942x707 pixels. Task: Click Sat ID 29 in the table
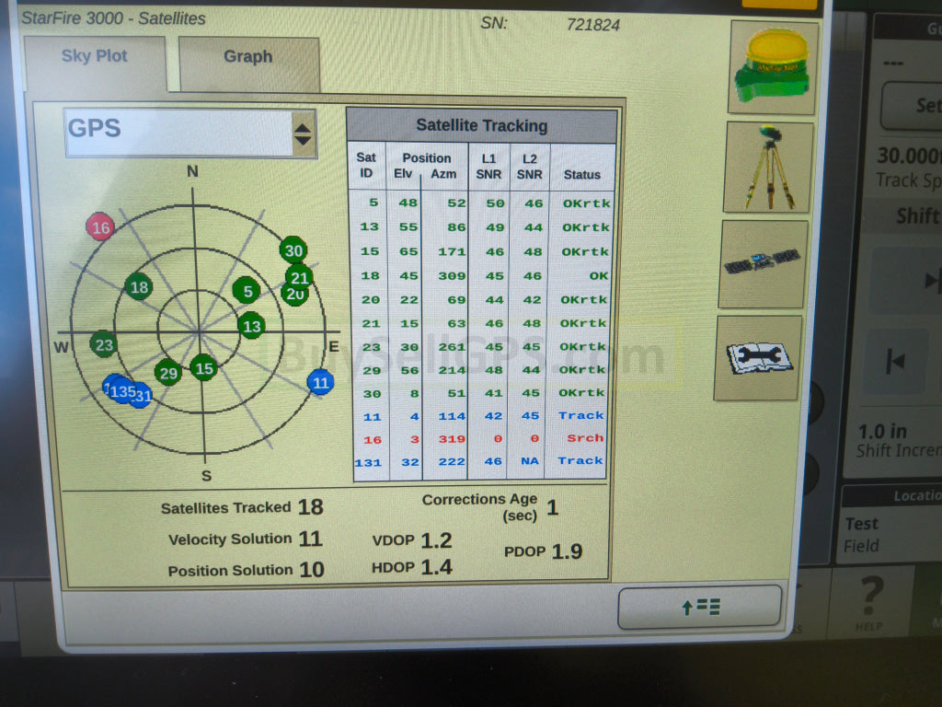[x=372, y=370]
